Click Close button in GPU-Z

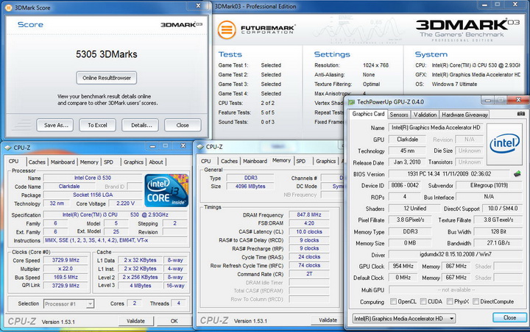pyautogui.click(x=509, y=317)
